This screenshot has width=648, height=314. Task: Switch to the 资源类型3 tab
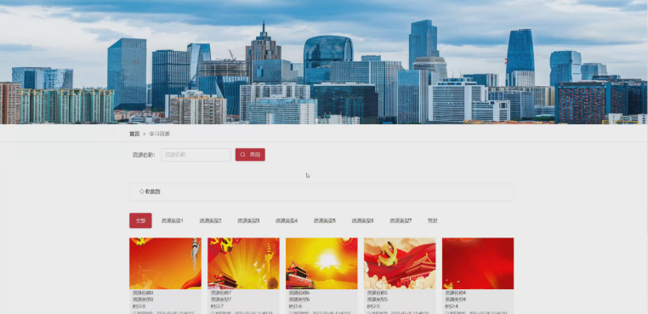[x=248, y=221]
